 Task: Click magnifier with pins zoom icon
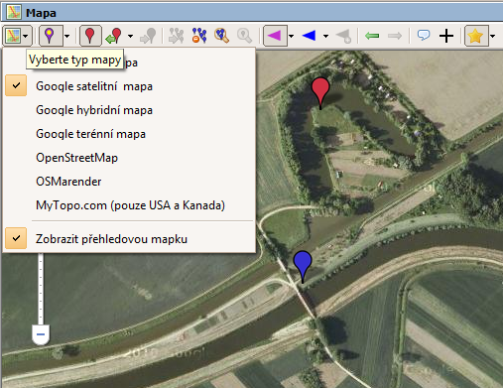coord(221,36)
